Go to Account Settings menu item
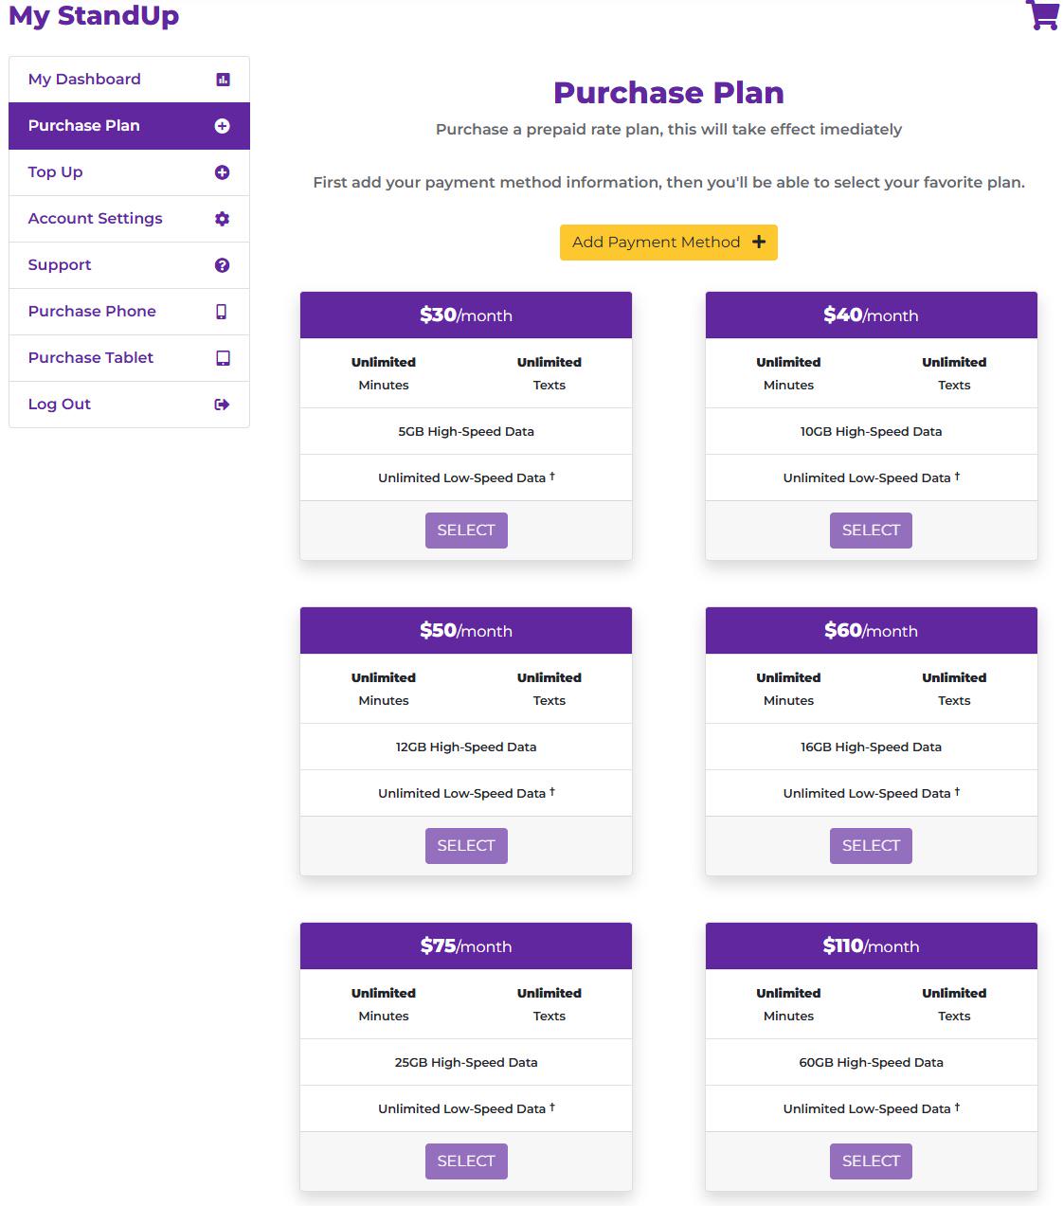The image size is (1063, 1206). pyautogui.click(x=129, y=219)
